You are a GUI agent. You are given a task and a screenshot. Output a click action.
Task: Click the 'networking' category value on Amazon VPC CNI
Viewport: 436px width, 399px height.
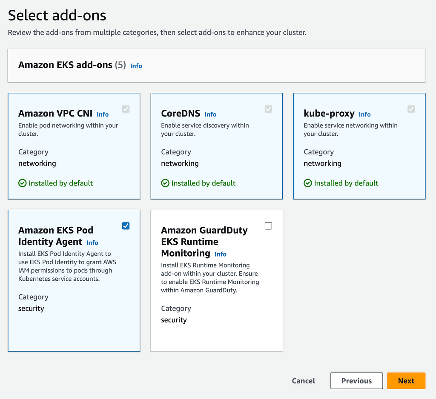(x=37, y=163)
